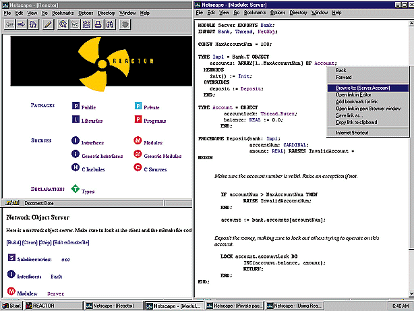Open the Directory menu in Module: Server window
414x311 pixels.
point(298,12)
